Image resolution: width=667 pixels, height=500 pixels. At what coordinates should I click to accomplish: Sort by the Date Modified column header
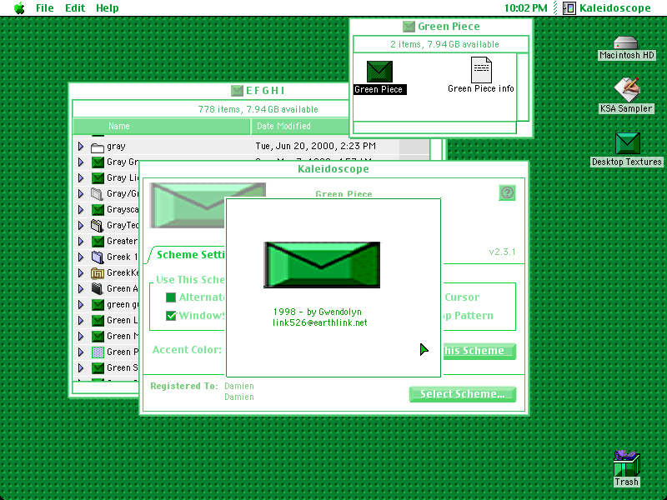tap(300, 127)
